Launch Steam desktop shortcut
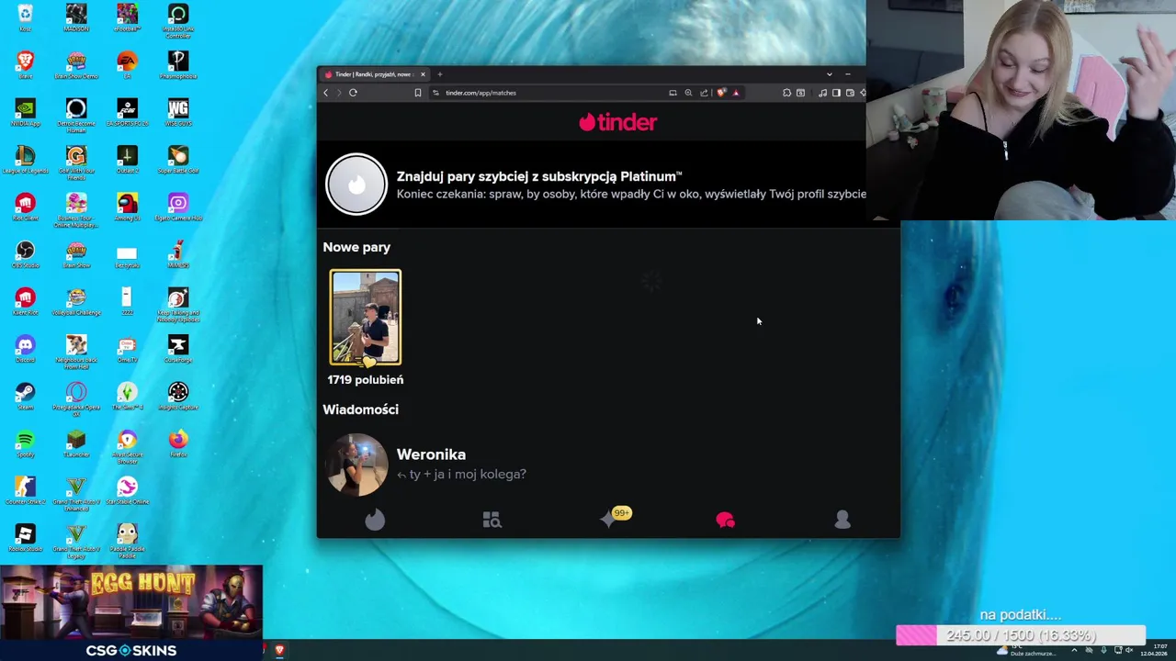This screenshot has height=661, width=1176. pos(25,398)
